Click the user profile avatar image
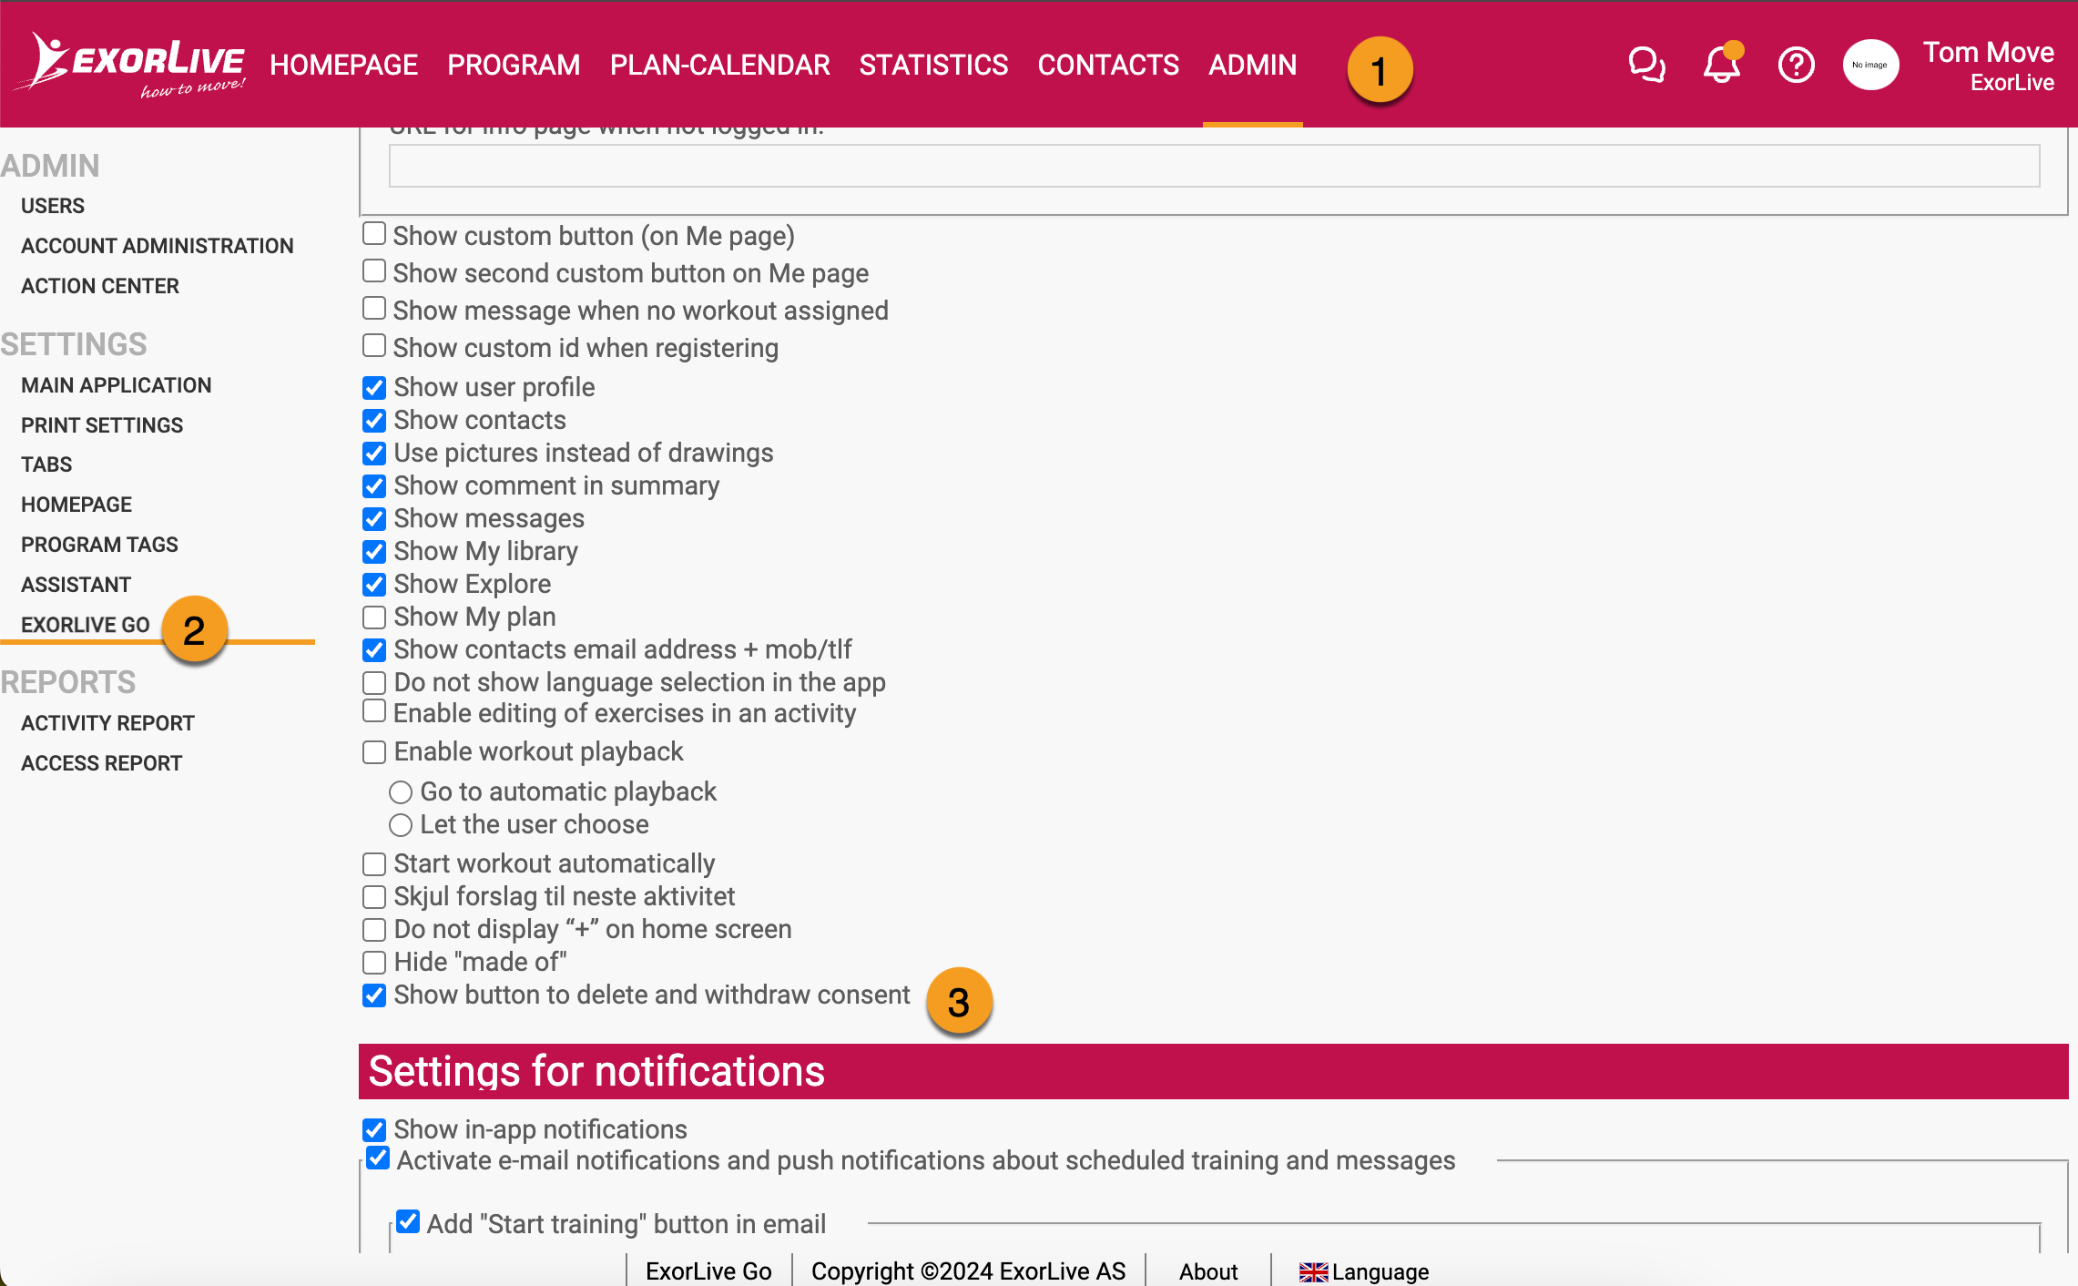 pos(1870,66)
